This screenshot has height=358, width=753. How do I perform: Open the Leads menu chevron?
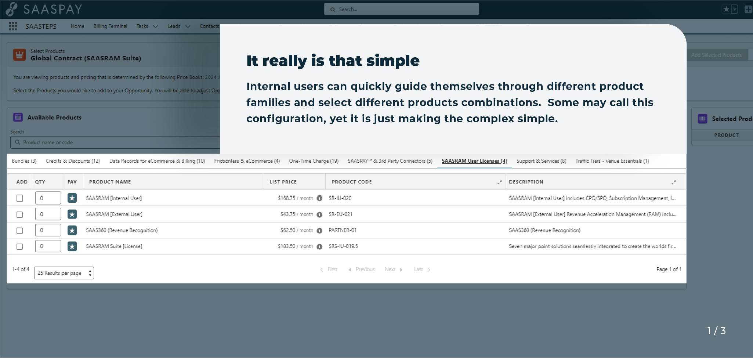click(188, 26)
